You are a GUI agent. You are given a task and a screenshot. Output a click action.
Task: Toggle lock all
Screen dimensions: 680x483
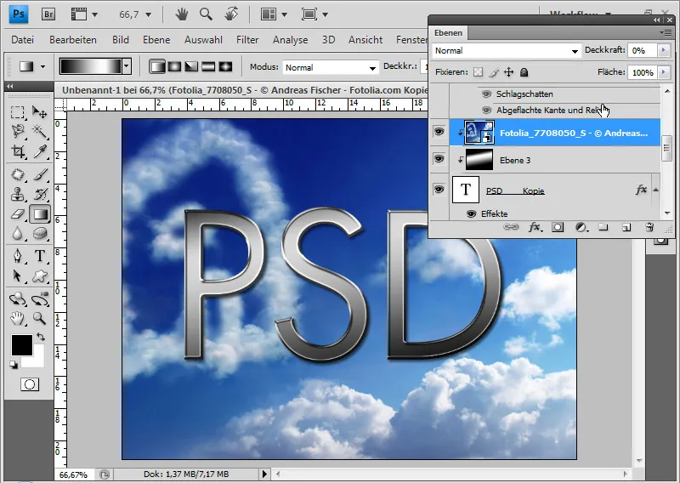pyautogui.click(x=524, y=72)
